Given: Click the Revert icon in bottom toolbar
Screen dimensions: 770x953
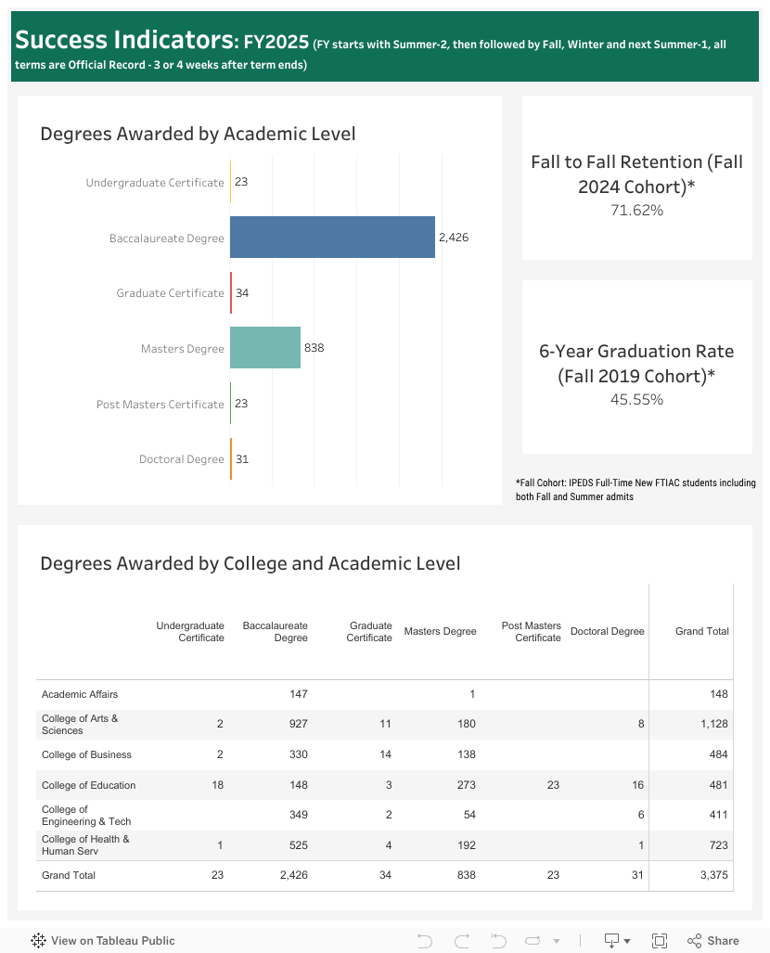Looking at the screenshot, I should 497,940.
